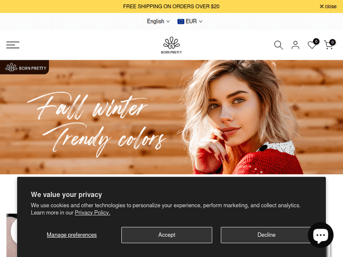343x257 pixels.
Task: Open Manage preferences for cookies
Action: (x=72, y=235)
